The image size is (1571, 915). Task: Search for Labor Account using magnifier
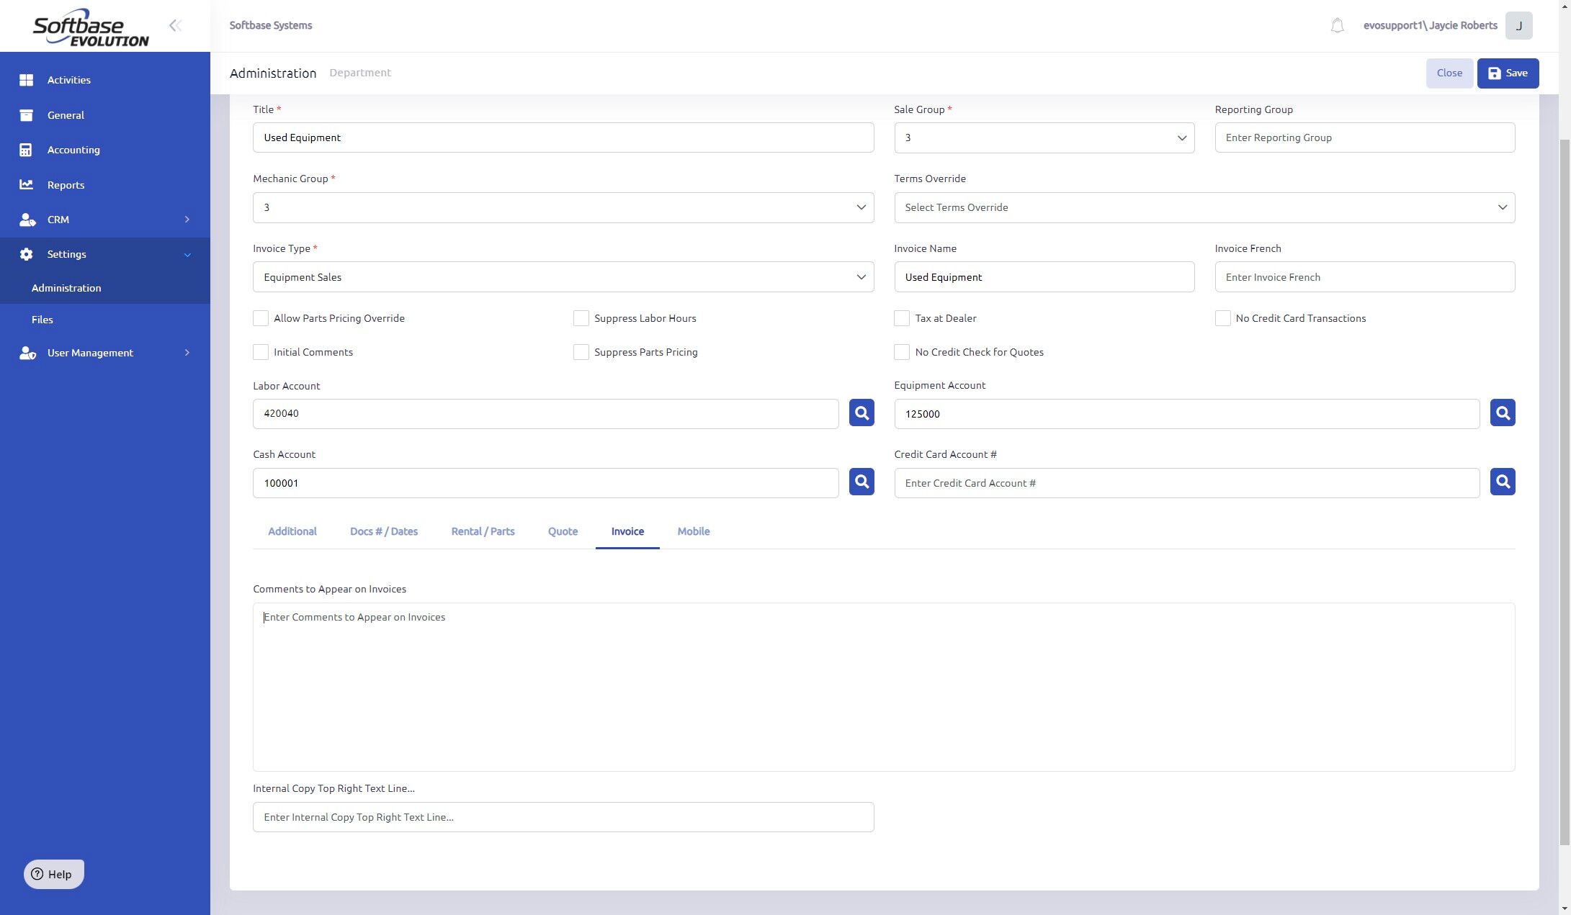pyautogui.click(x=861, y=413)
